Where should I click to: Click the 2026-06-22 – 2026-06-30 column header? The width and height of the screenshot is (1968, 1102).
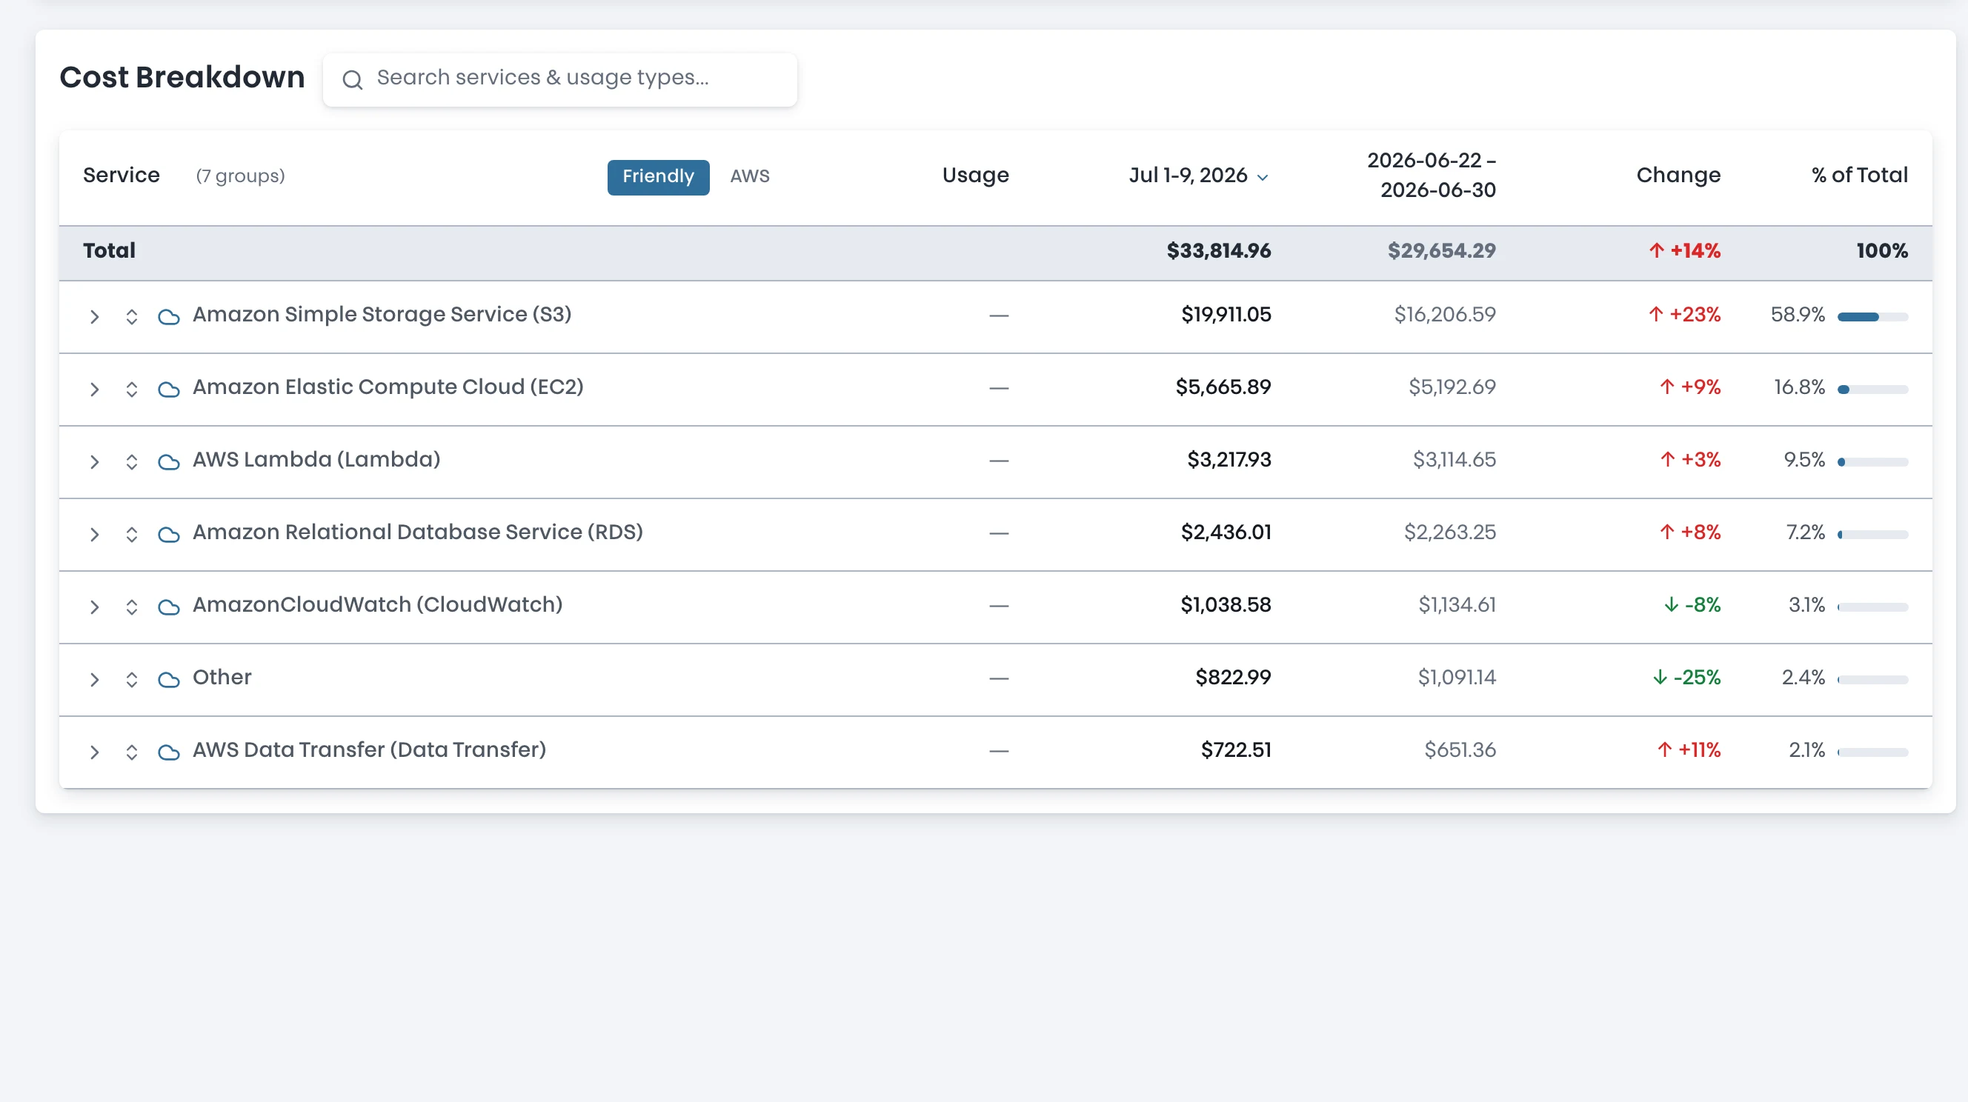coord(1431,175)
